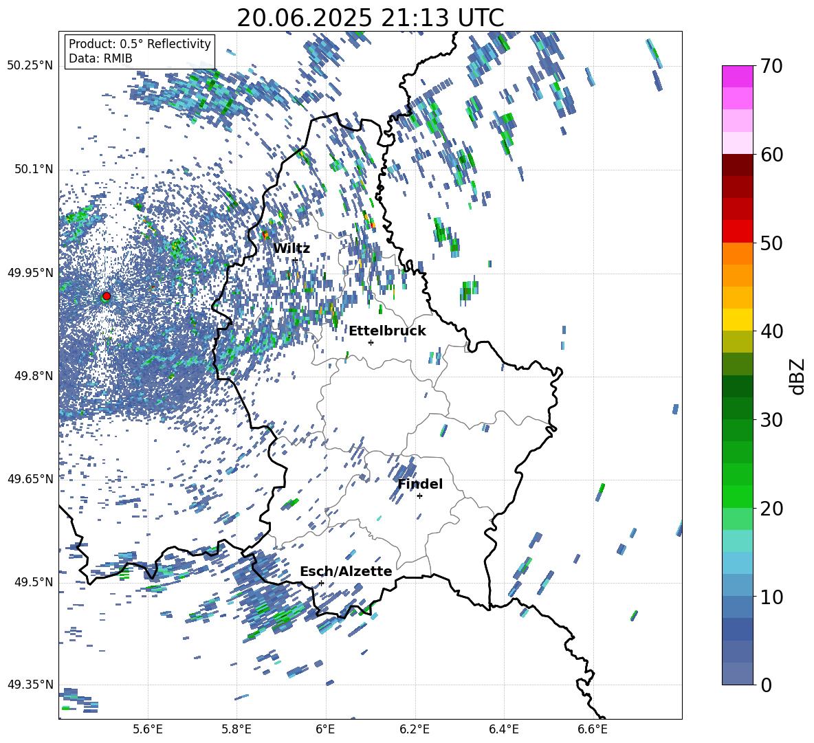Click the 0 colorbar tick label
Image resolution: width=814 pixels, height=743 pixels.
(766, 685)
